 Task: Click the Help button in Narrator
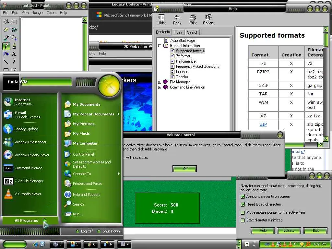tap(263, 231)
